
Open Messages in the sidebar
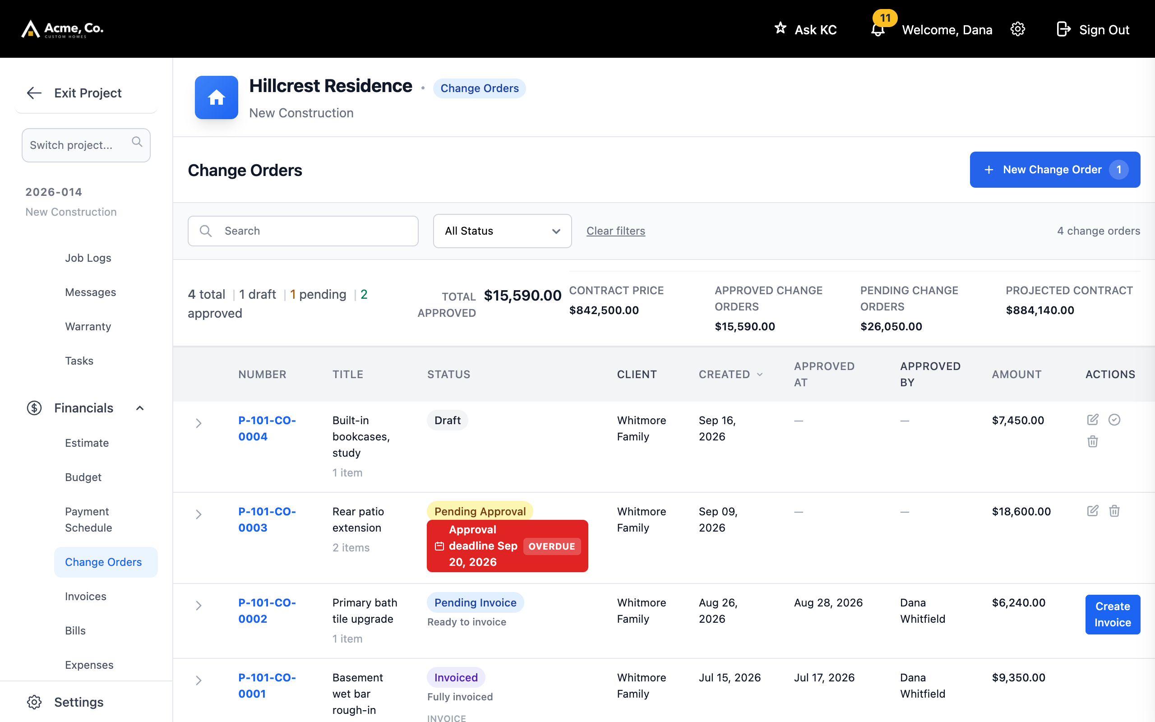[90, 292]
